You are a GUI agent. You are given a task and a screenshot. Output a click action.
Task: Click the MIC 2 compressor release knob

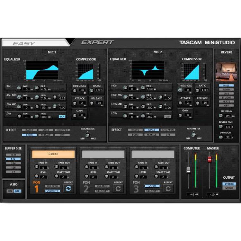198,103
